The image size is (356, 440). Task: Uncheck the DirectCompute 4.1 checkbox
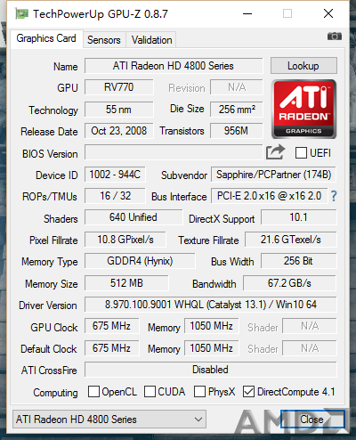(248, 392)
